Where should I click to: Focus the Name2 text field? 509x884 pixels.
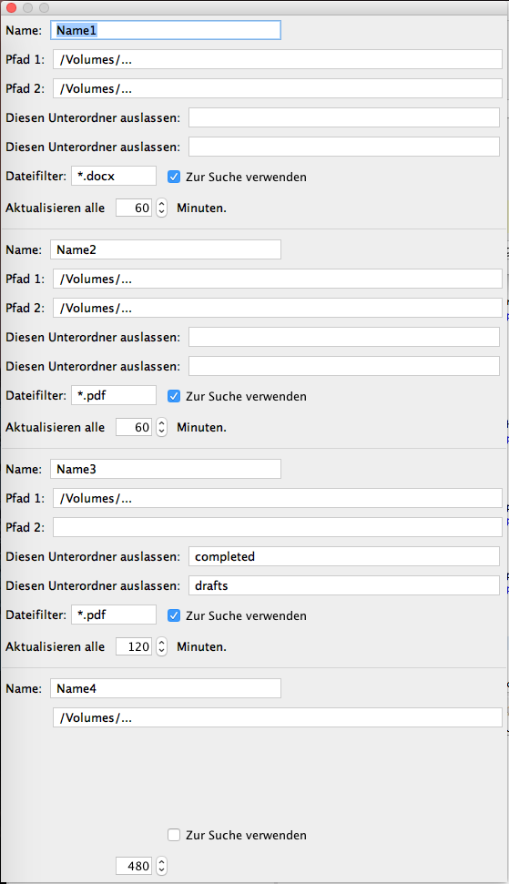coord(166,249)
